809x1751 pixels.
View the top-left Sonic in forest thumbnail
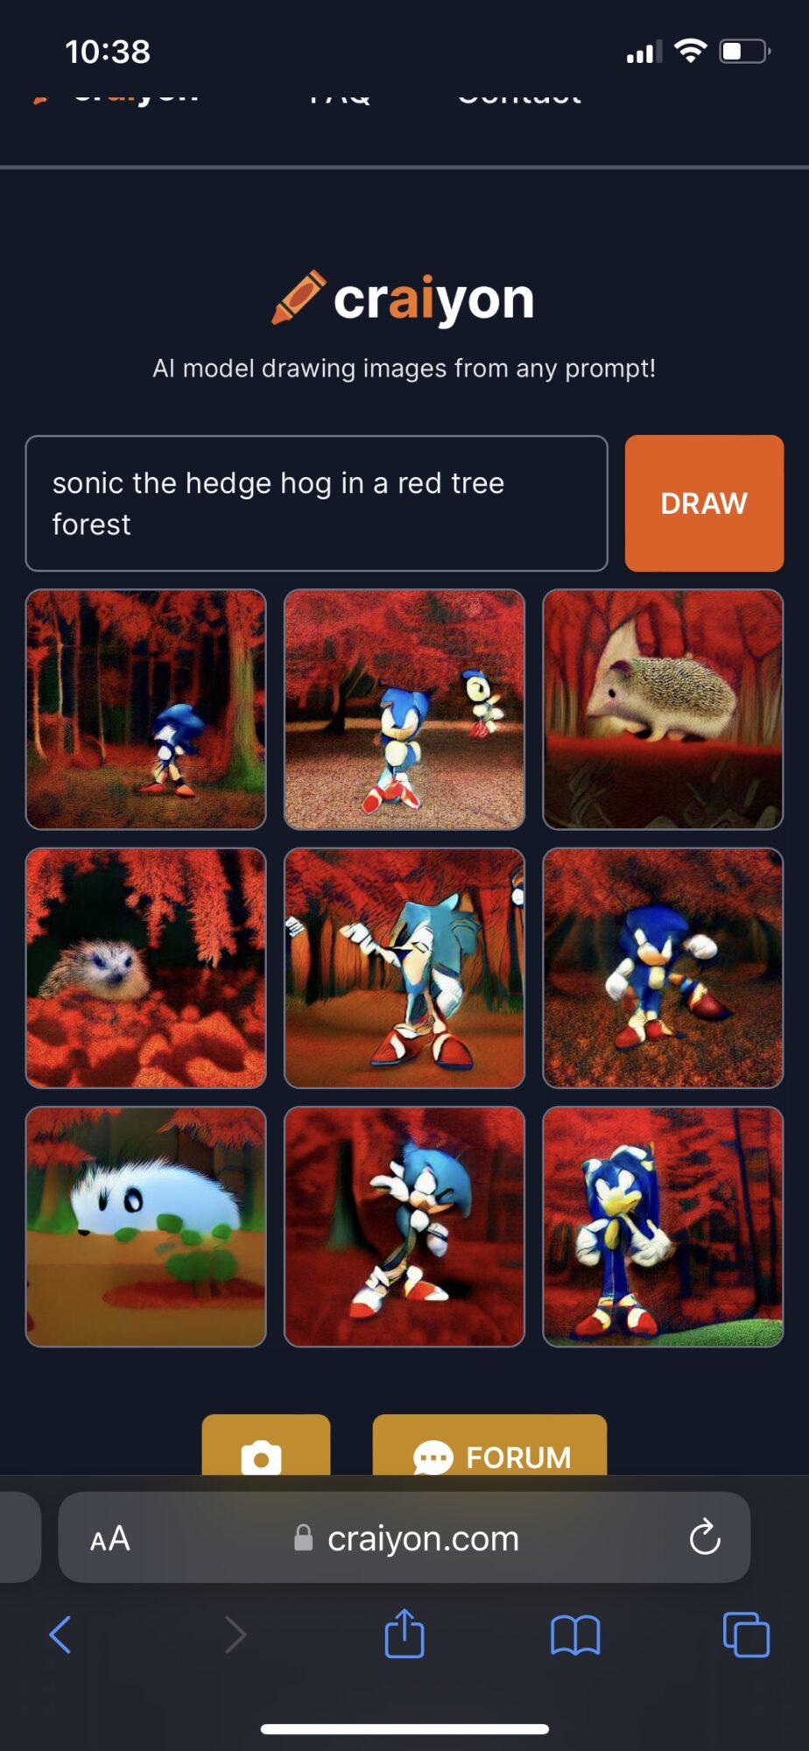pyautogui.click(x=146, y=709)
